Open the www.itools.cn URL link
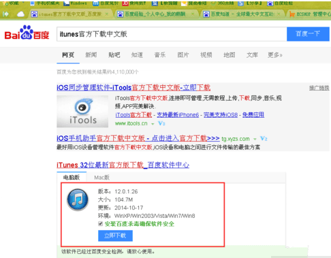Viewport: 331px width, 258px height. click(x=131, y=123)
